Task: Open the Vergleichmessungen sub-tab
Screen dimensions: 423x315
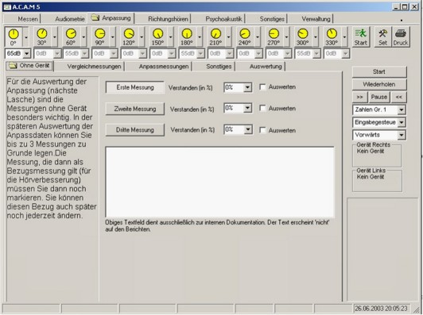Action: 94,67
